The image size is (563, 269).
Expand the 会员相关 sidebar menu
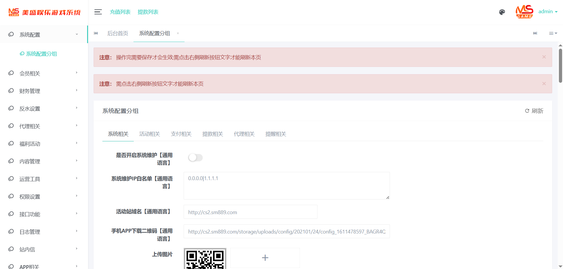43,73
